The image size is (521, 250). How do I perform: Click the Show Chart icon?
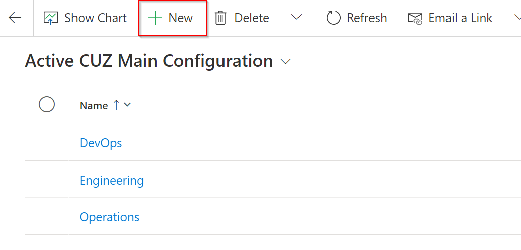tap(51, 18)
